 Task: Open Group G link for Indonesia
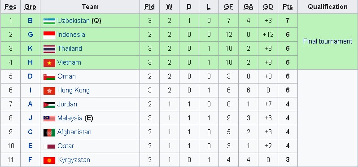coord(30,35)
